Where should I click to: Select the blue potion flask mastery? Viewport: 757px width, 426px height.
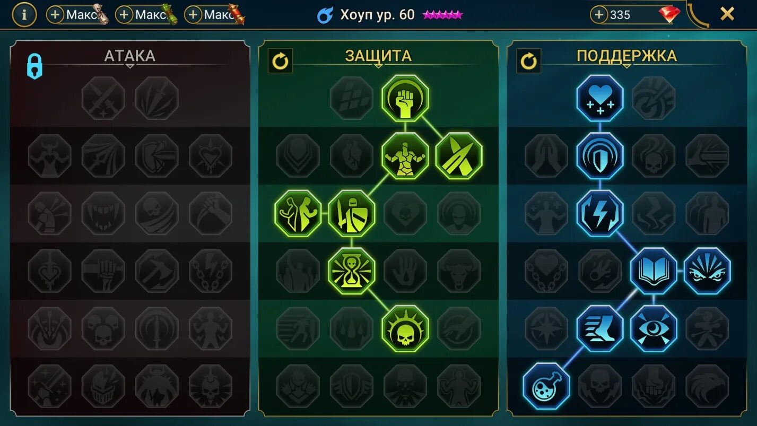546,386
